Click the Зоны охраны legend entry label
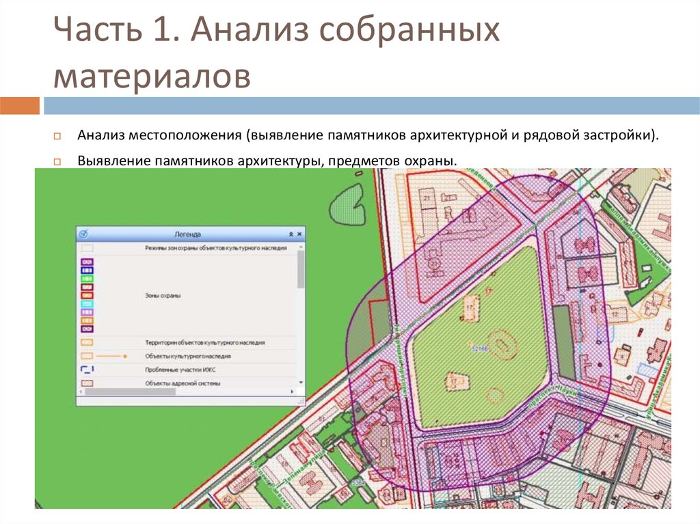This screenshot has height=524, width=700. (x=164, y=296)
